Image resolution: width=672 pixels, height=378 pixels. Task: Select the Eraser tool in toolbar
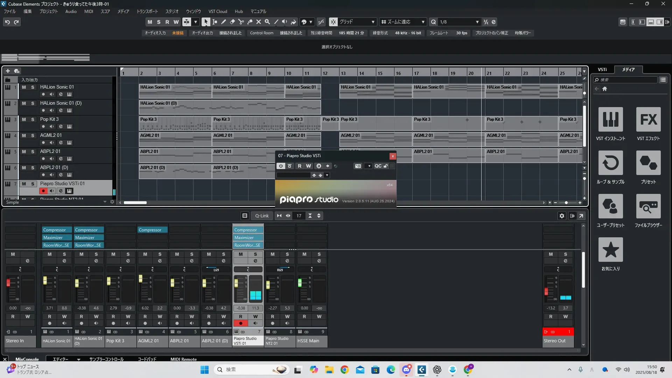[232, 22]
